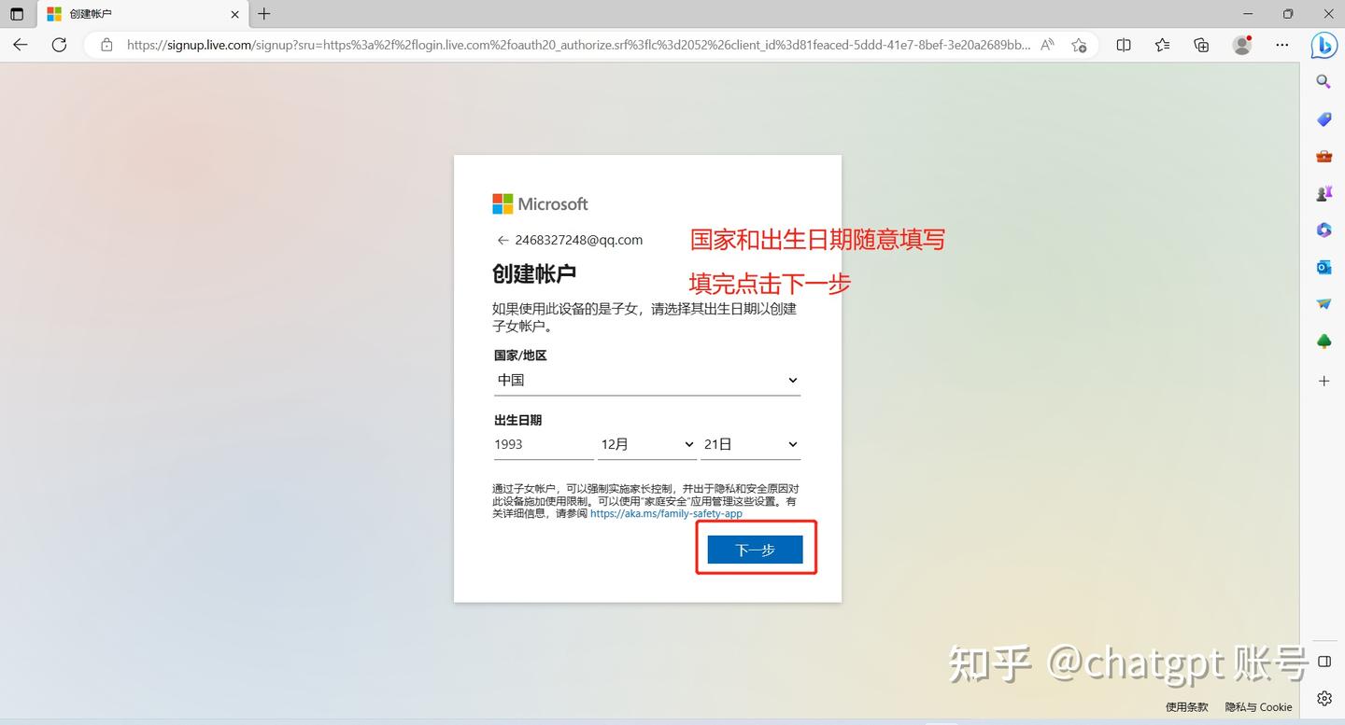Click the address bar URL

click(x=578, y=45)
